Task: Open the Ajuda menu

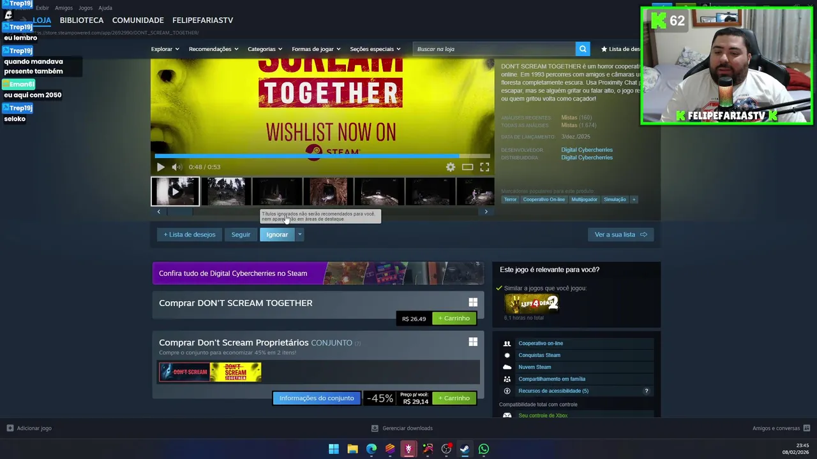Action: pos(105,8)
